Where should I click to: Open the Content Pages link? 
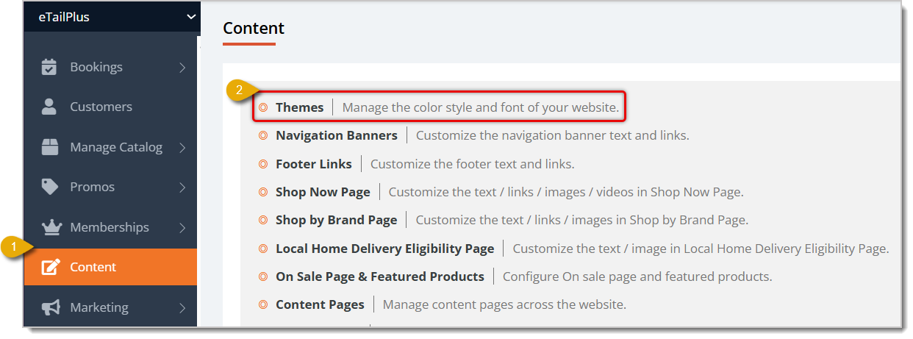coord(320,304)
